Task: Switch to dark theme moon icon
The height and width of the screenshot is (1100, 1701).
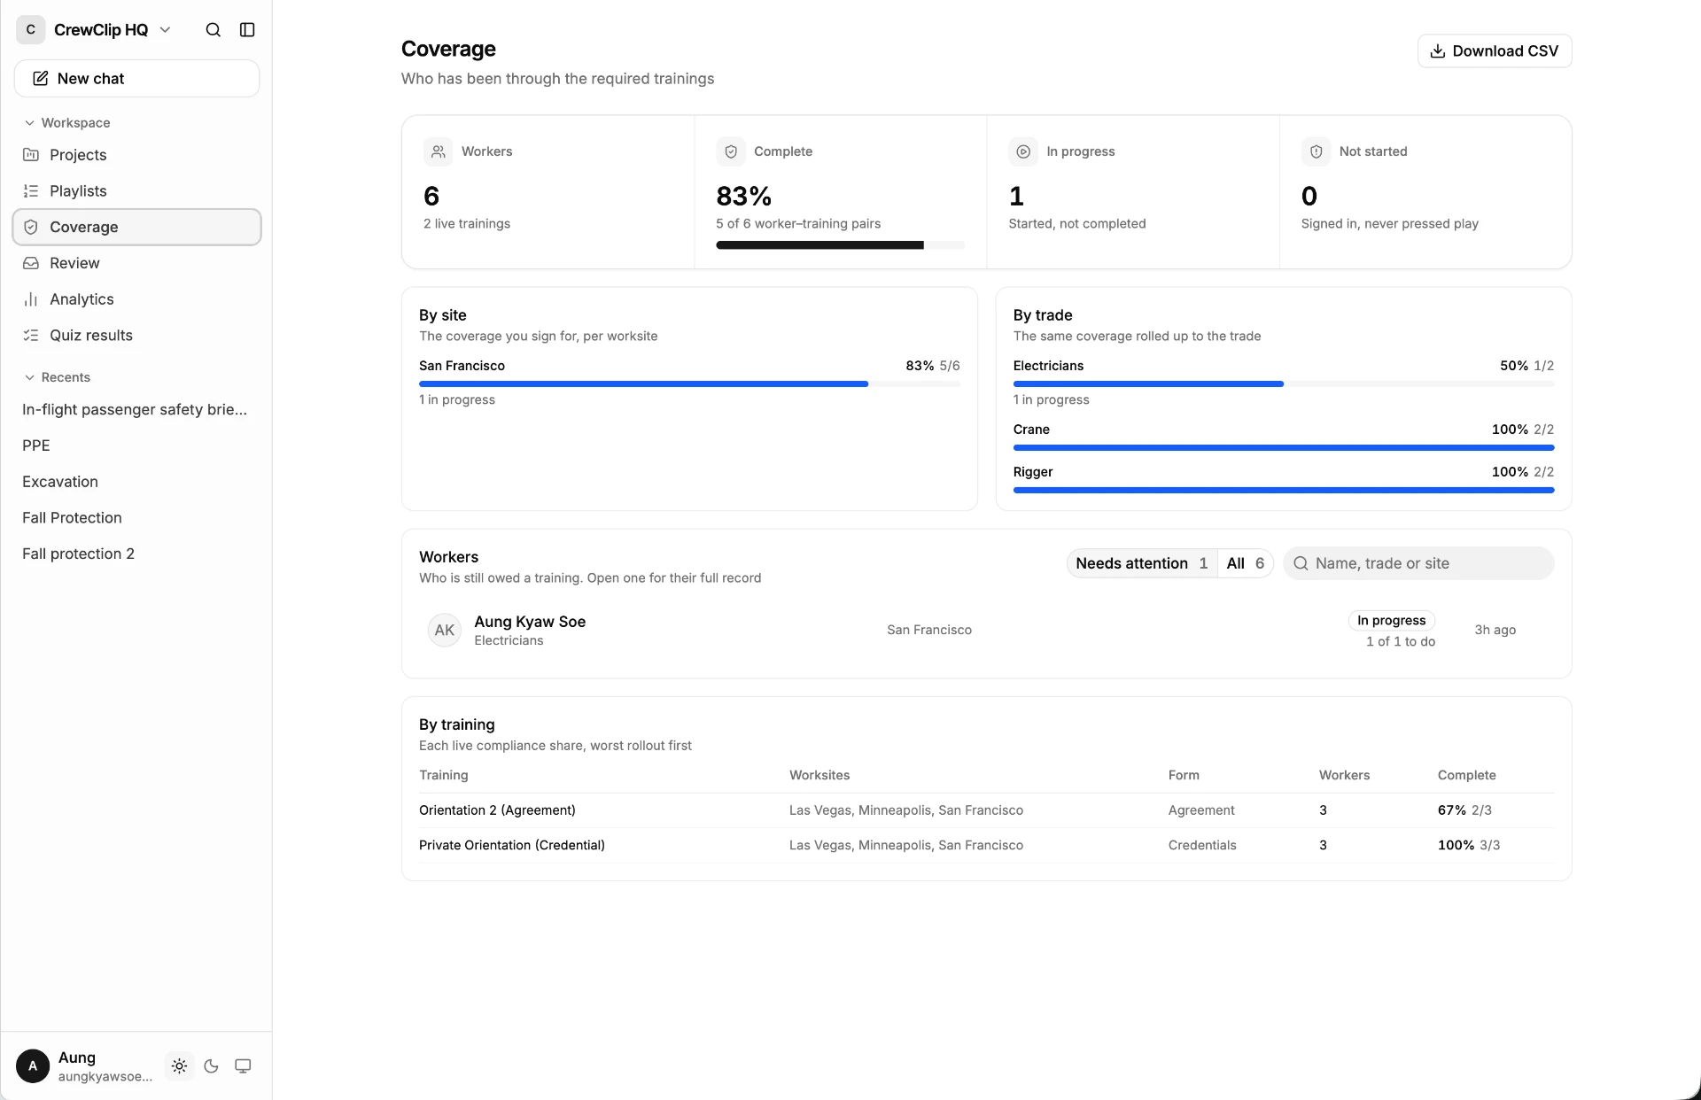Action: (x=211, y=1066)
